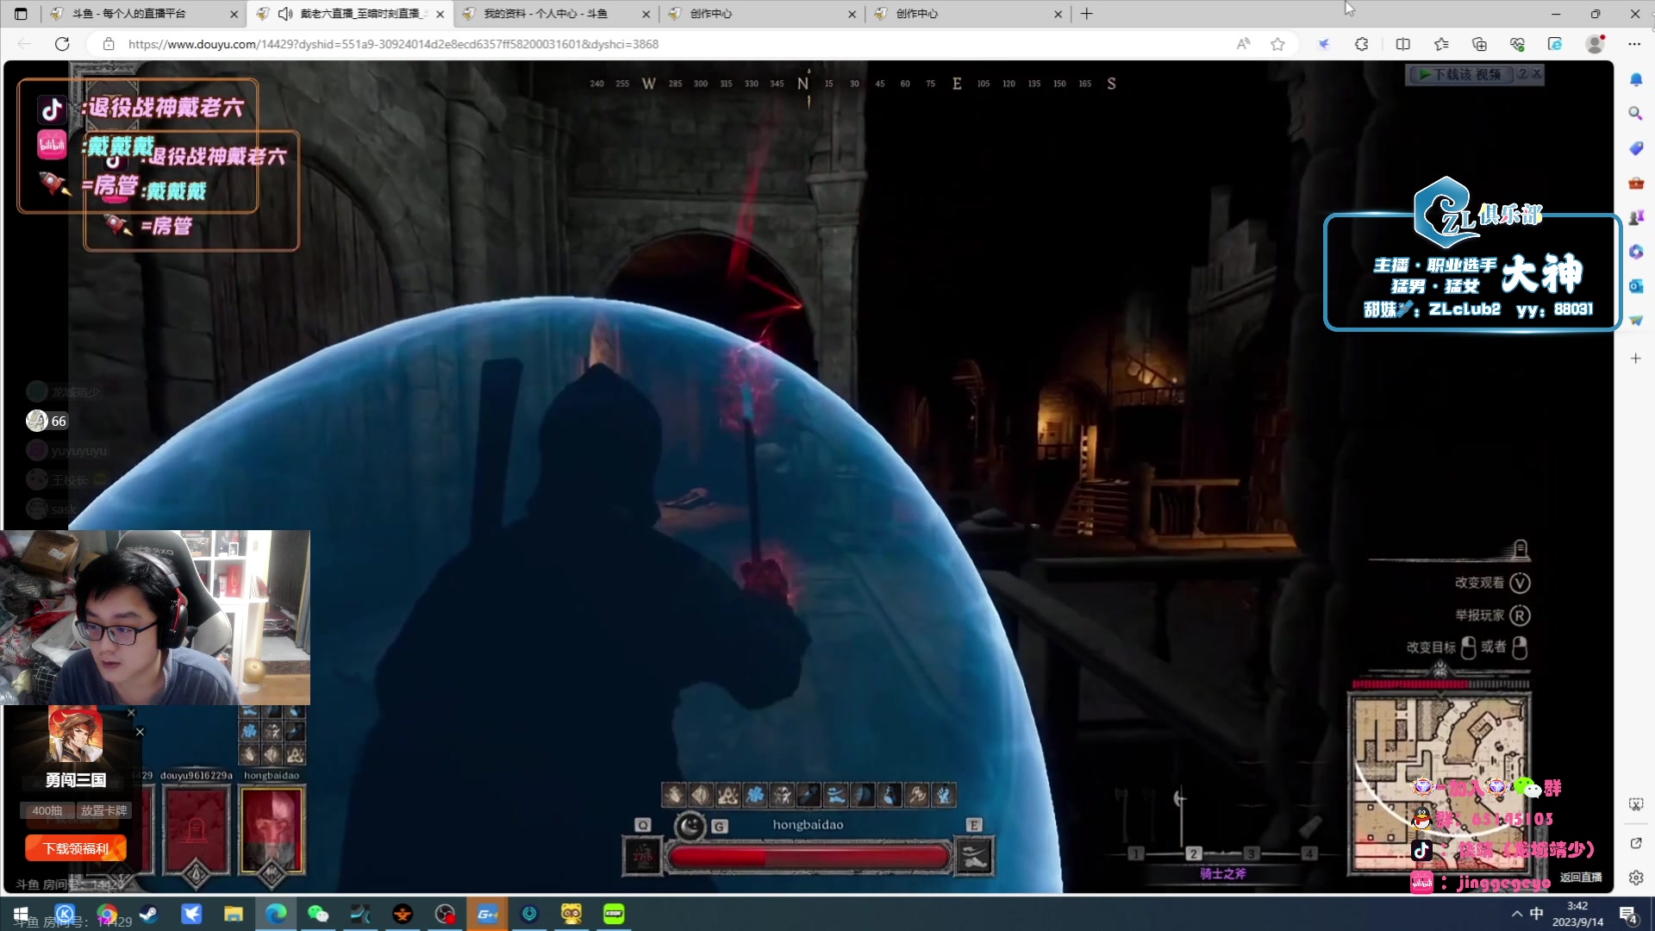Close the 我的资料 - 个人中心 tab
The height and width of the screenshot is (931, 1655).
point(646,14)
